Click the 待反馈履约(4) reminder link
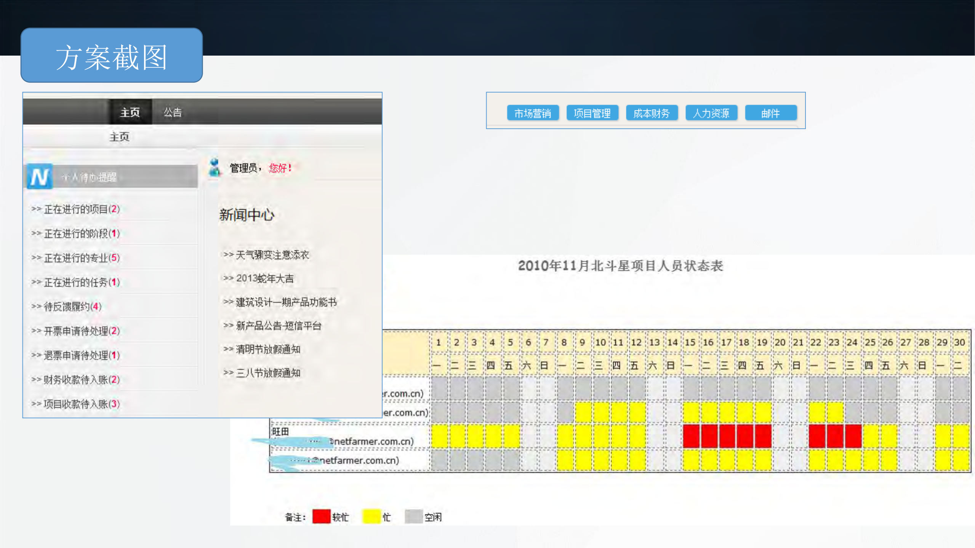The height and width of the screenshot is (548, 975). 67,307
